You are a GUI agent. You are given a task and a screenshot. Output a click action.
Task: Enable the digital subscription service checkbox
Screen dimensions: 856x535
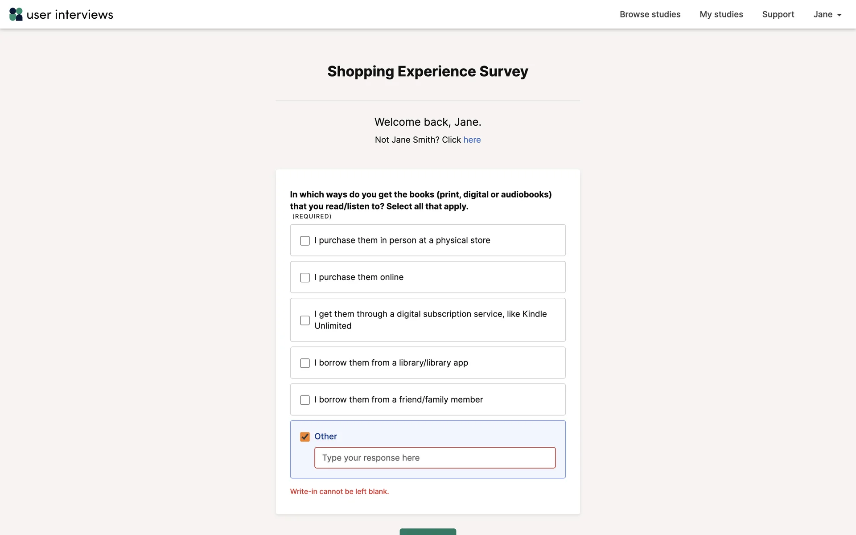click(x=305, y=321)
